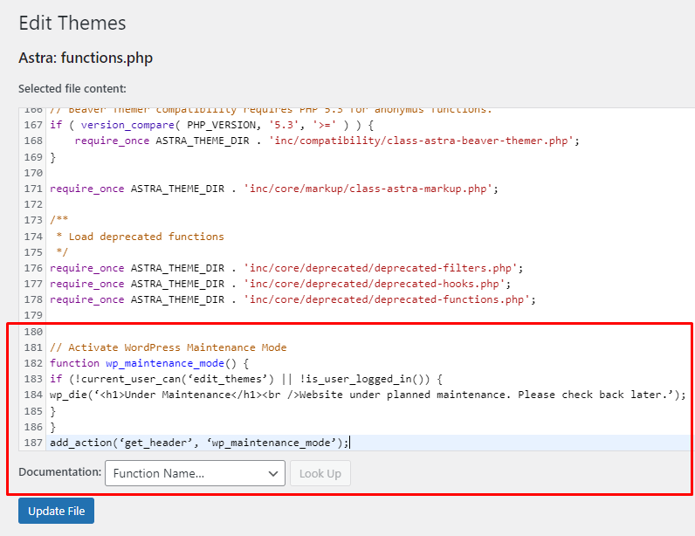This screenshot has width=695, height=536.
Task: Click the closing brace on line 186
Action: click(52, 427)
